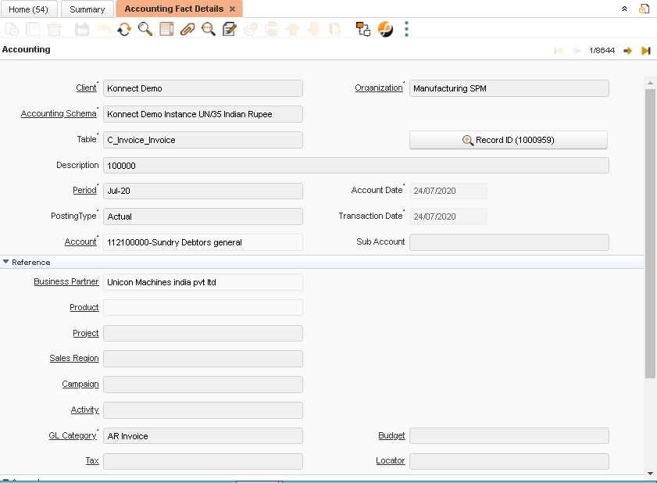This screenshot has width=657, height=483.
Task: Click the Table field showing C_Invoice_Invoice
Action: [203, 140]
